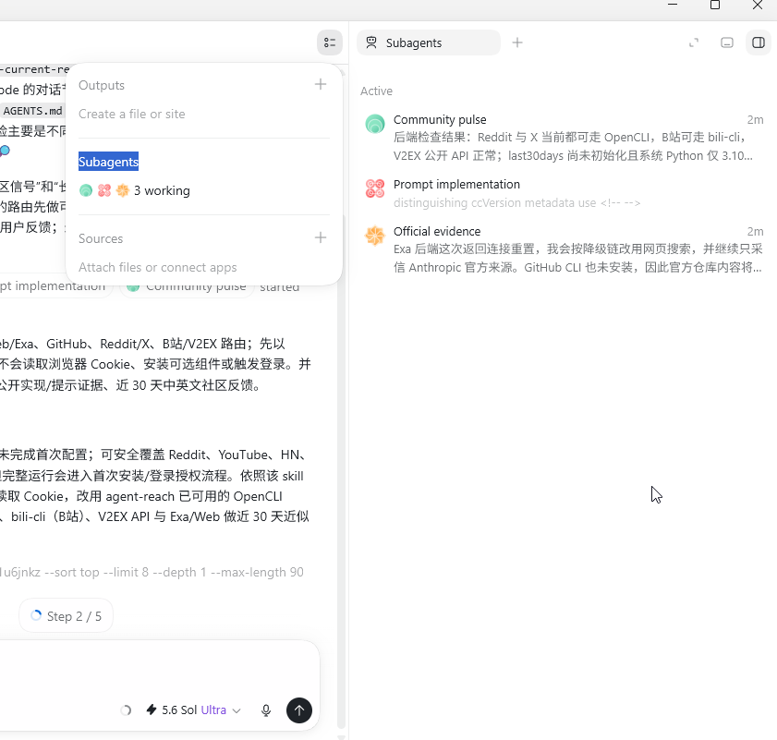Image resolution: width=777 pixels, height=740 pixels.
Task: Click Create a file or site
Action: coord(132,114)
